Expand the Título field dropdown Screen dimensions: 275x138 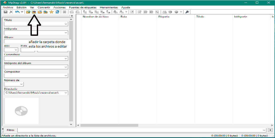pyautogui.click(x=66, y=24)
